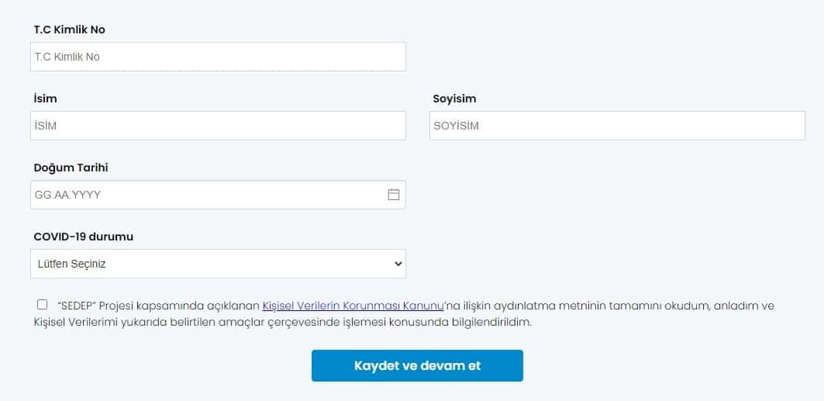Open Kişisel Verilerin Korunması Kanunu link

coord(353,306)
